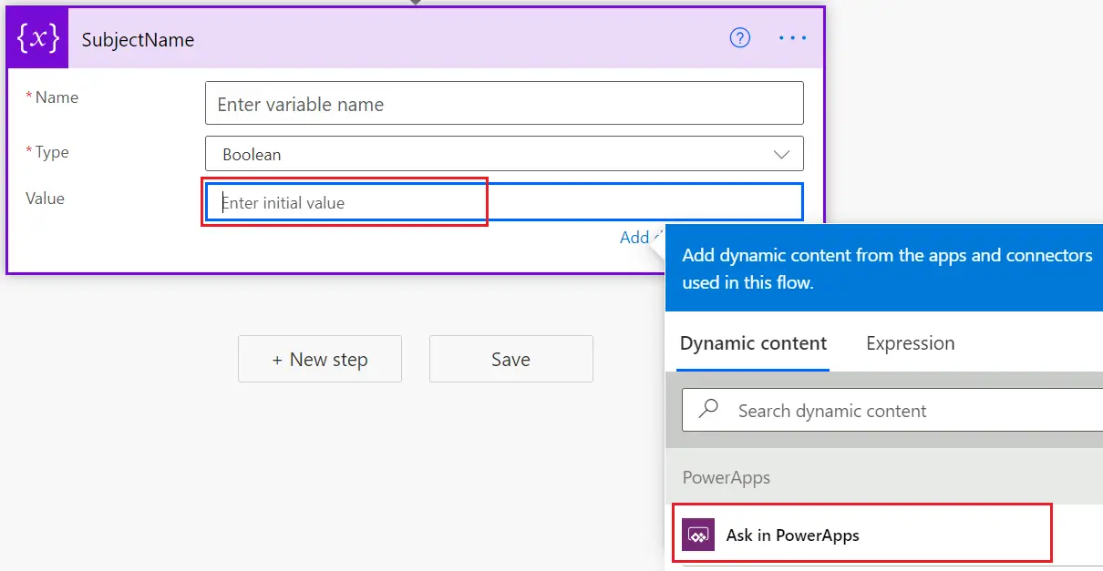Save the flow

(510, 359)
